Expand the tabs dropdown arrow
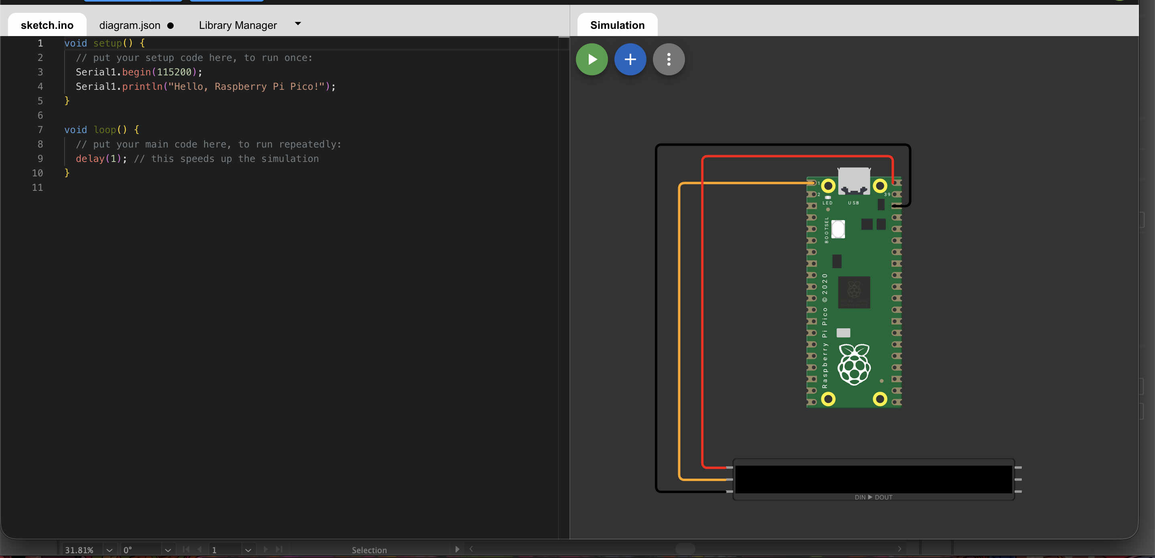 pyautogui.click(x=298, y=24)
